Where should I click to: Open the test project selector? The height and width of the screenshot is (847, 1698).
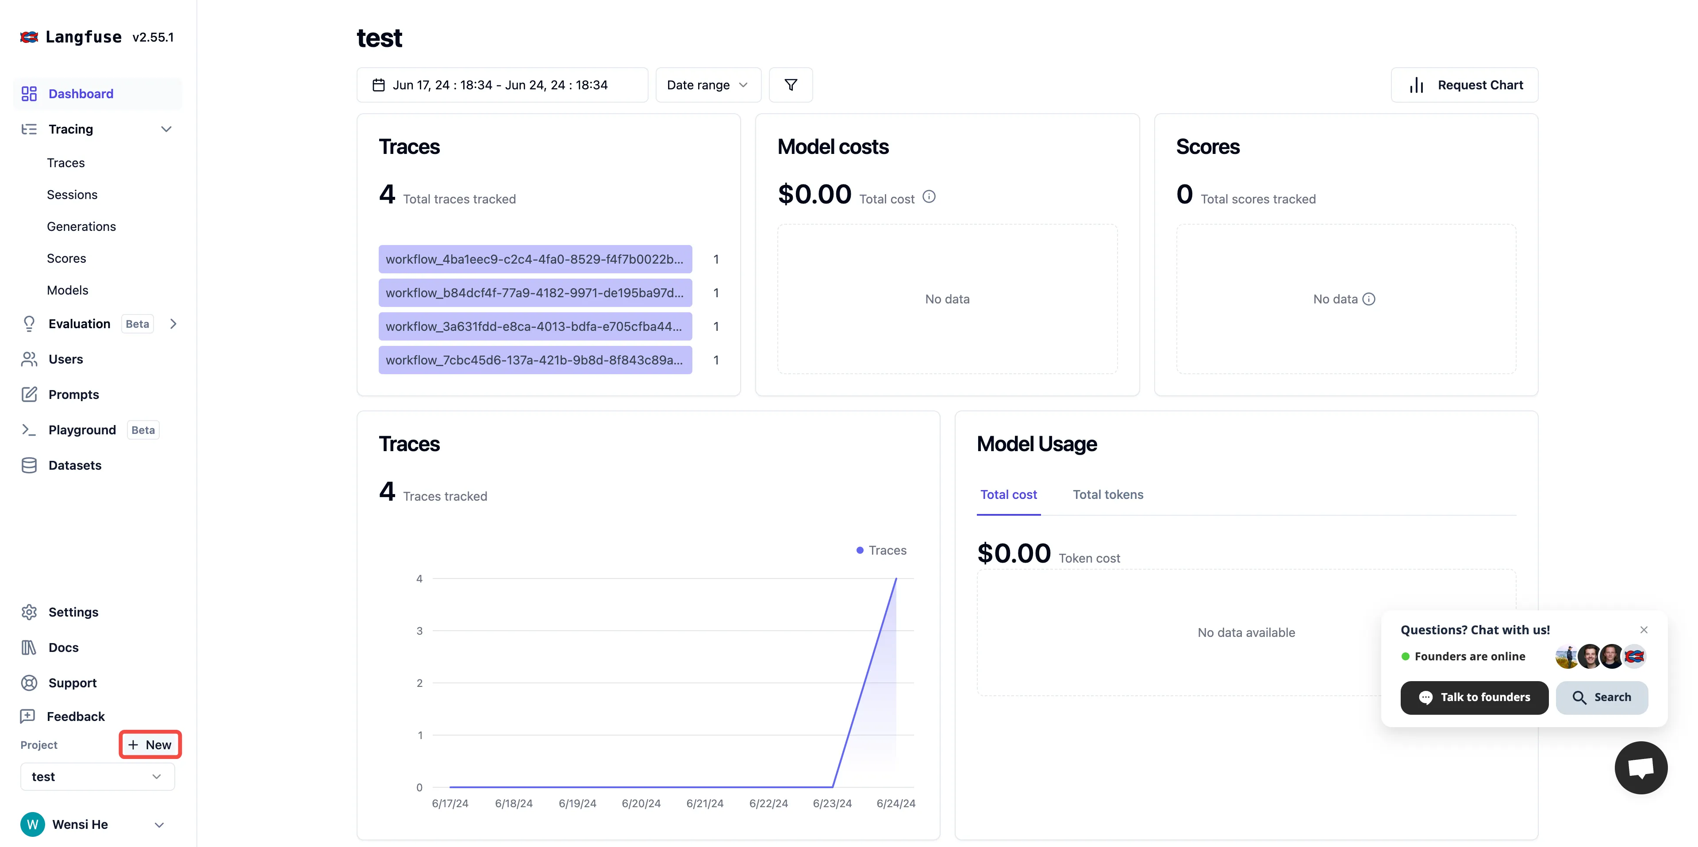click(x=97, y=777)
